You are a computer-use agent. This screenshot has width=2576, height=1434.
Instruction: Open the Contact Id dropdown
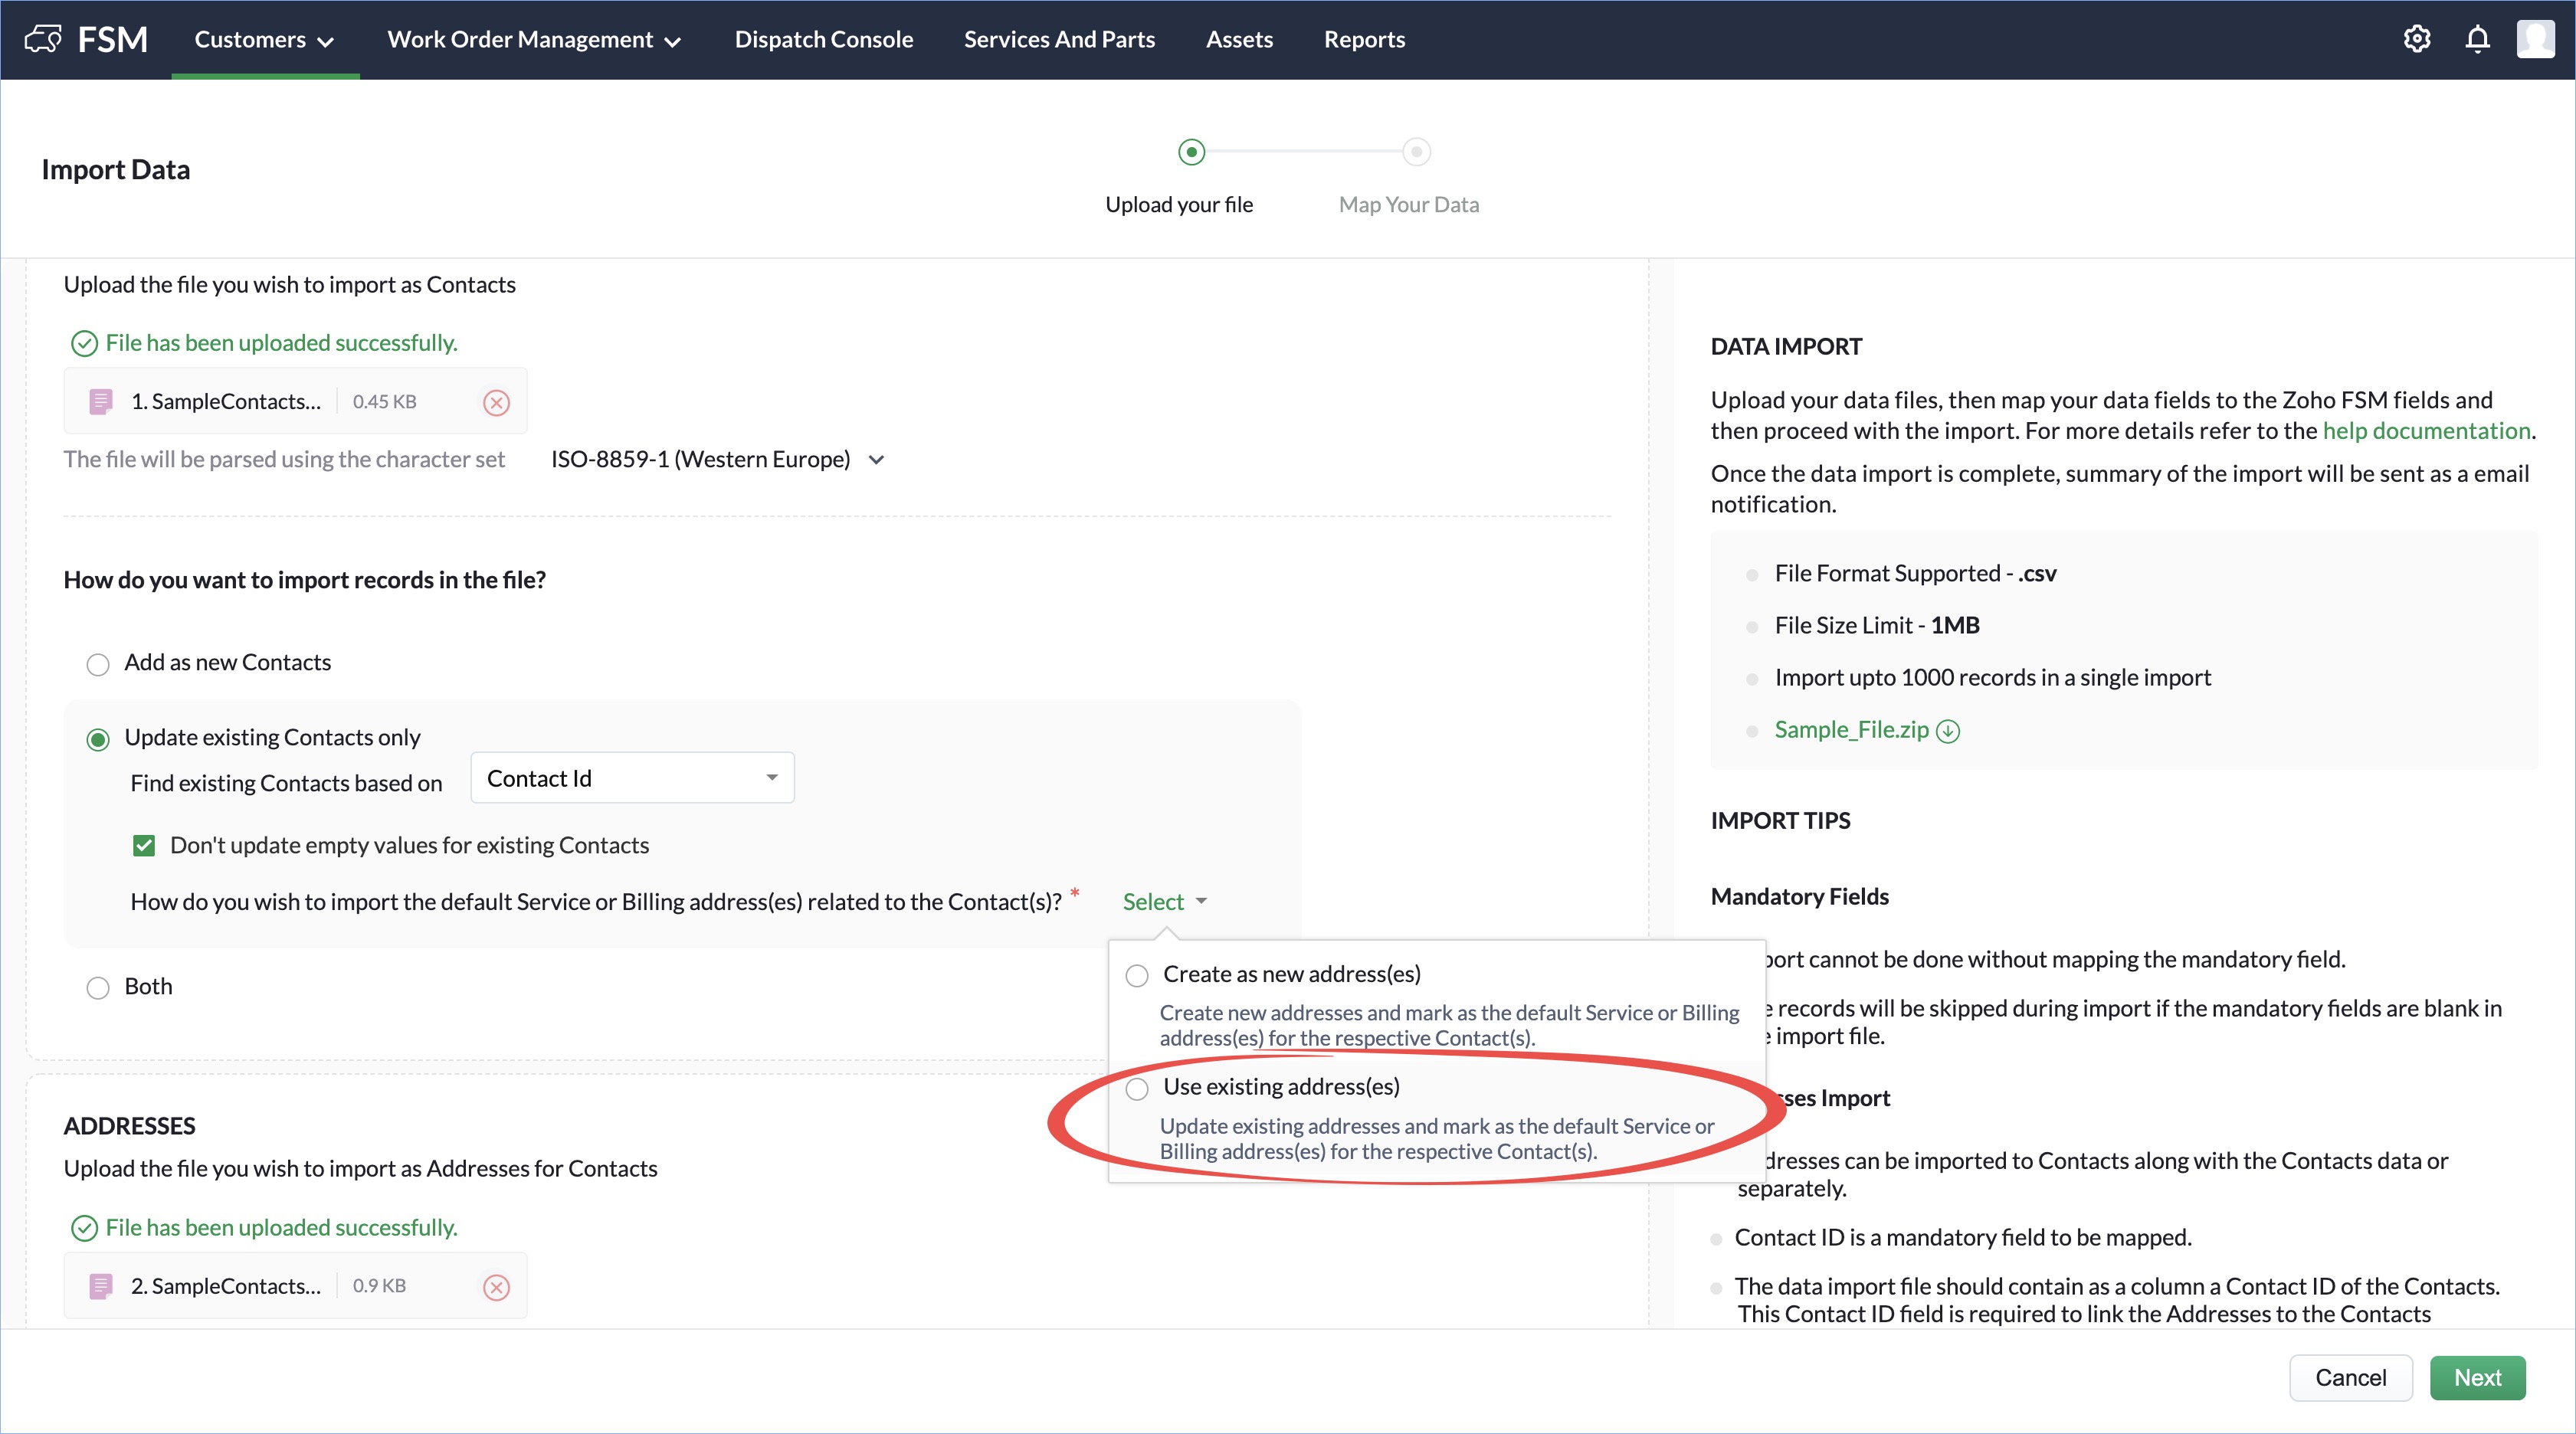pyautogui.click(x=632, y=778)
